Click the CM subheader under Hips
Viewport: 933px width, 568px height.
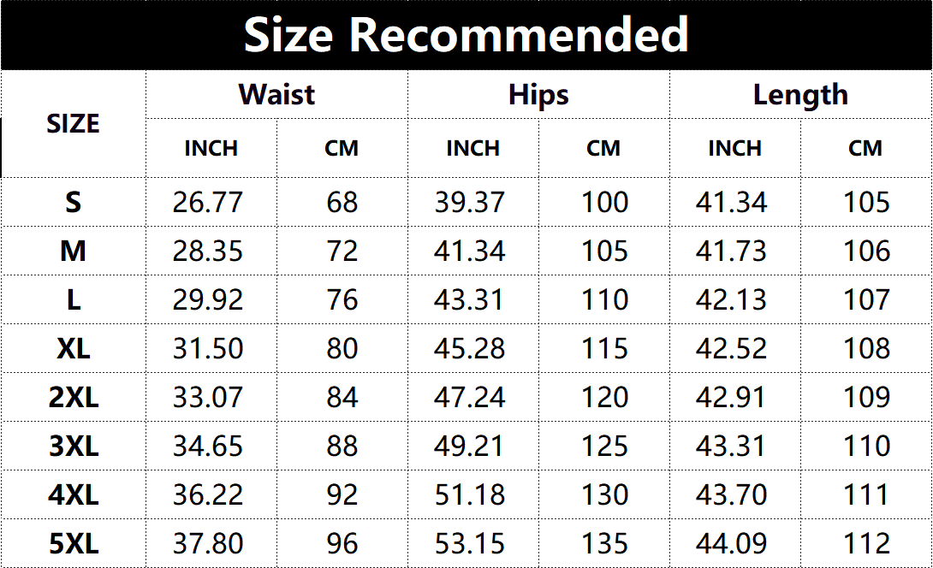603,149
